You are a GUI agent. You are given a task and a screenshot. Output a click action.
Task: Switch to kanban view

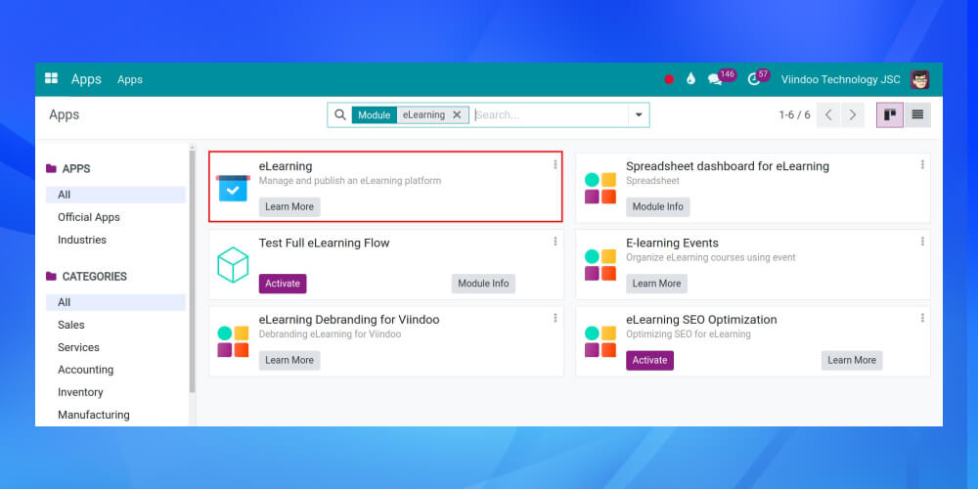[890, 114]
